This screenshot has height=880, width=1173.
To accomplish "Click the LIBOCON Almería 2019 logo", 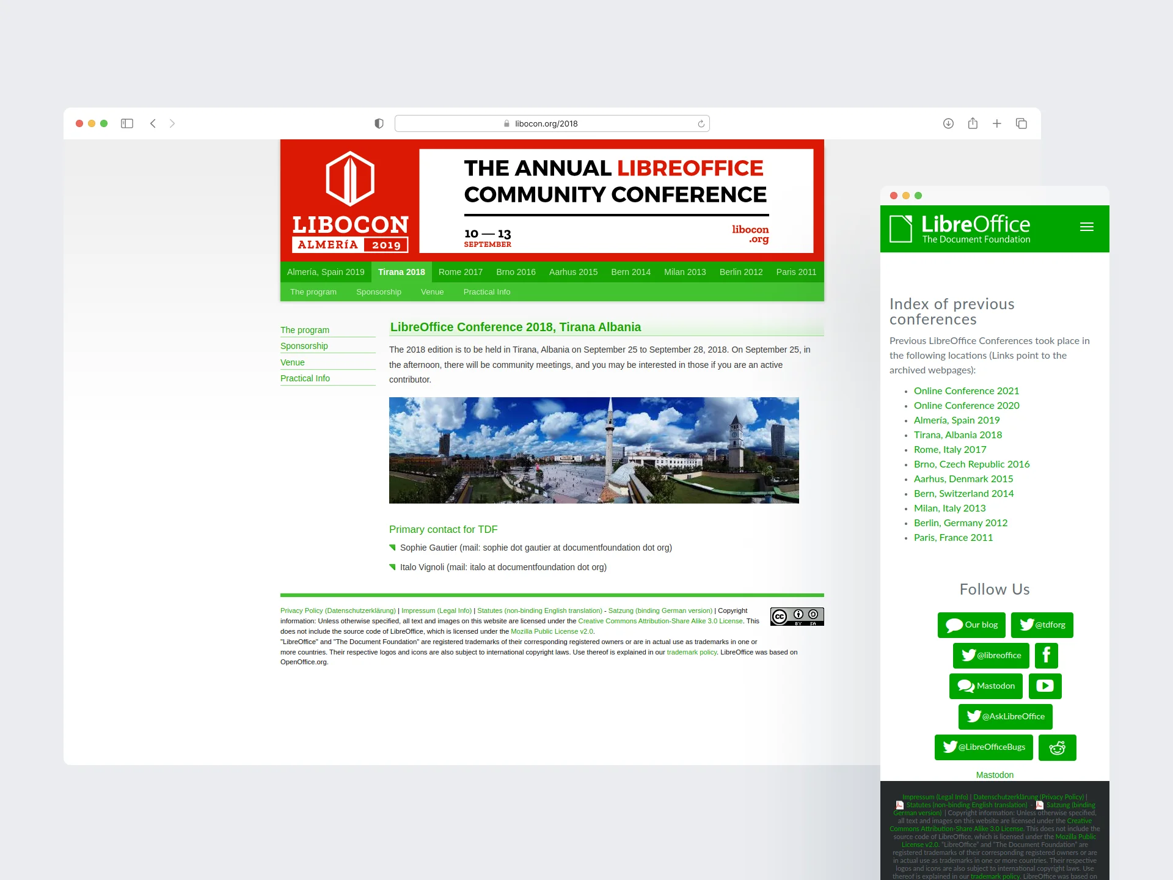I will [350, 202].
